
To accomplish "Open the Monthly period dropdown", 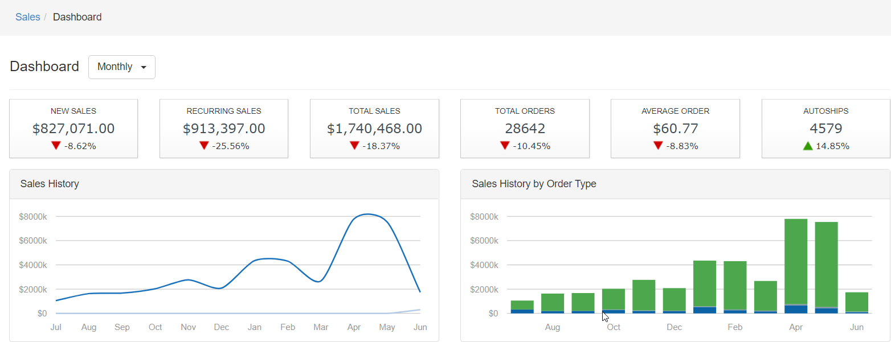I will tap(121, 67).
